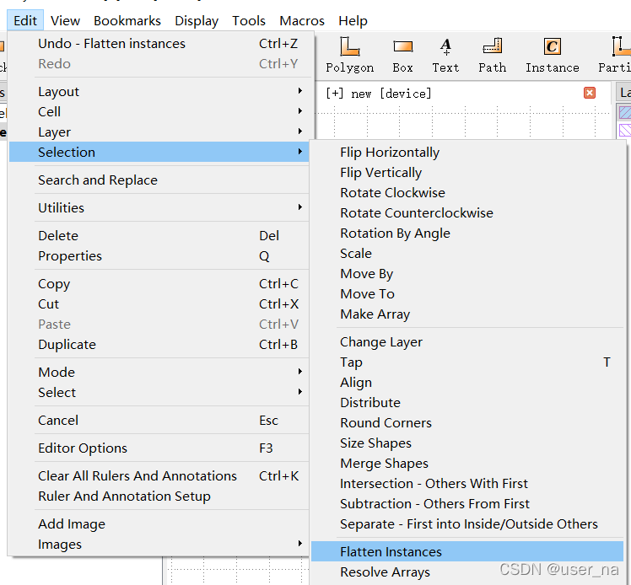Choose Size Shapes

[x=467, y=443]
